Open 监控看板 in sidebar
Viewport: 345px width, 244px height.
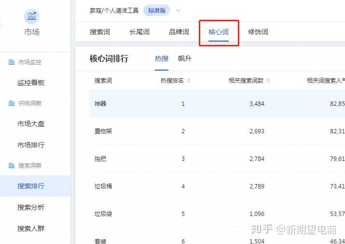[x=31, y=83]
